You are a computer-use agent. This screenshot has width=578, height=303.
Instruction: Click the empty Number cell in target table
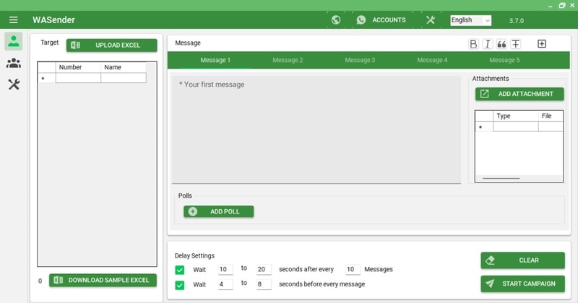click(78, 78)
